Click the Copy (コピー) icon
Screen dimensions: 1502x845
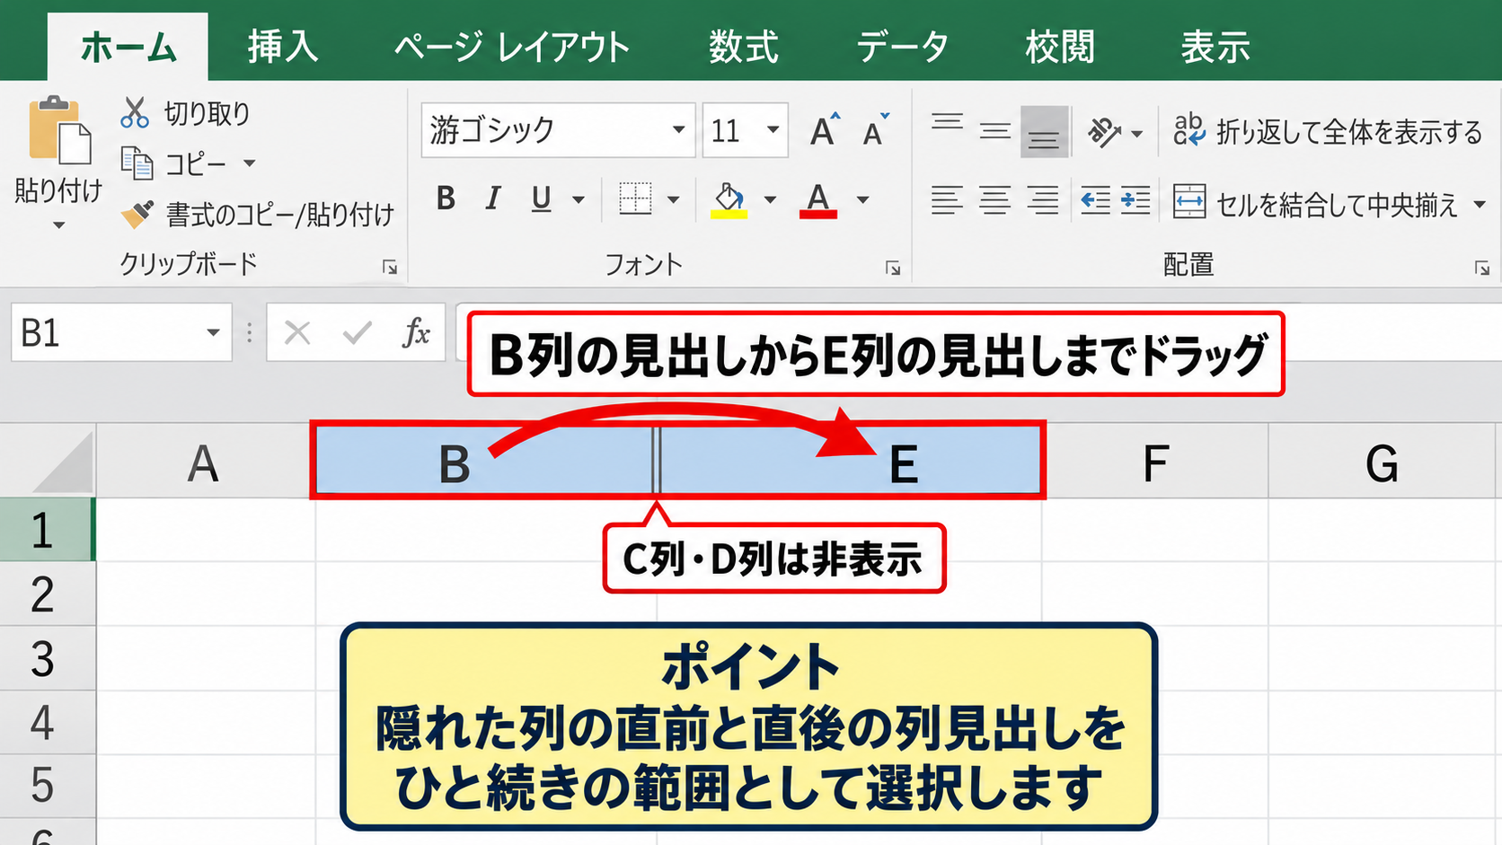point(137,163)
